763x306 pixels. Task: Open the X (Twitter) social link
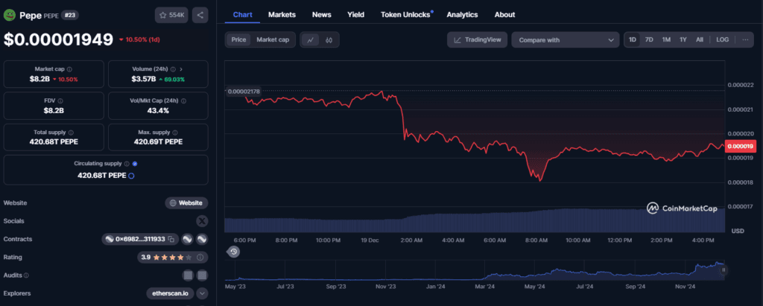(202, 221)
